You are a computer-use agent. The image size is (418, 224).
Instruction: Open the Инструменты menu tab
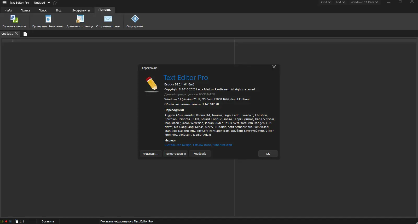point(81,10)
